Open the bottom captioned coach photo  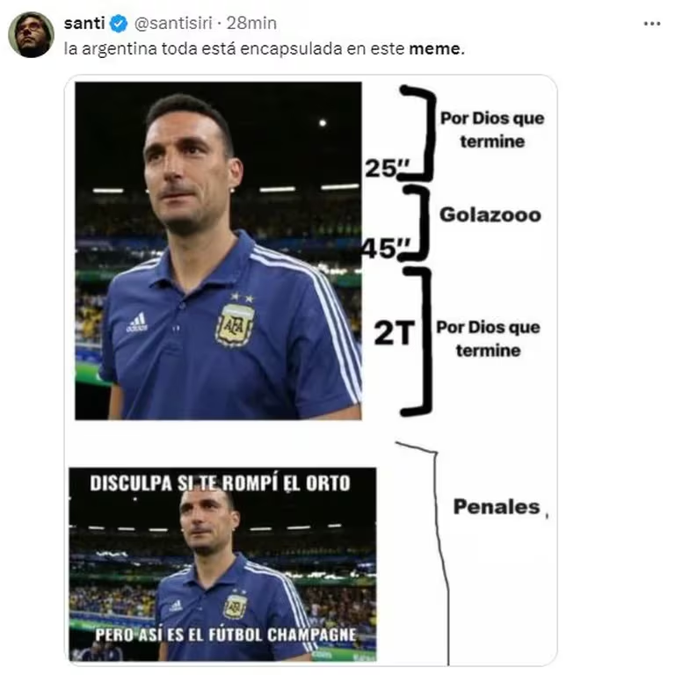222,564
